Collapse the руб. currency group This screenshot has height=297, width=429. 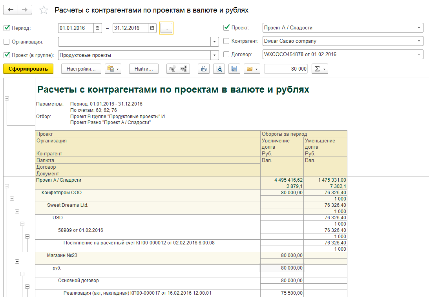click(x=22, y=274)
